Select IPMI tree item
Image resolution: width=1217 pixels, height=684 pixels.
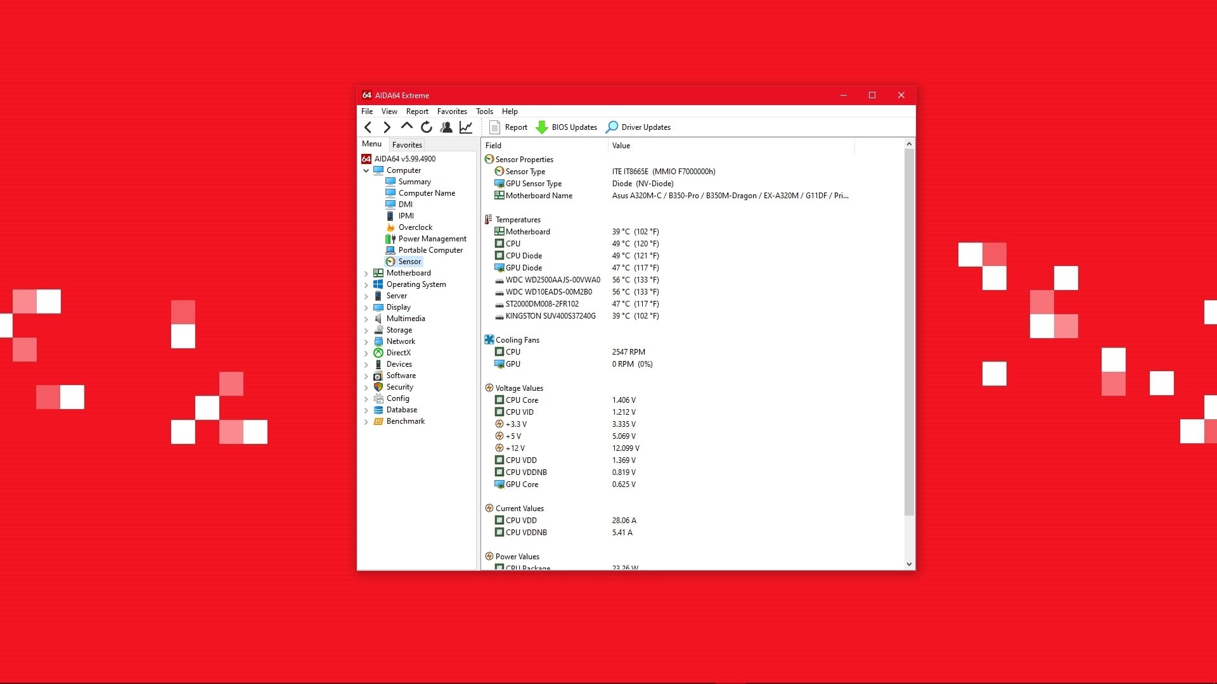406,216
